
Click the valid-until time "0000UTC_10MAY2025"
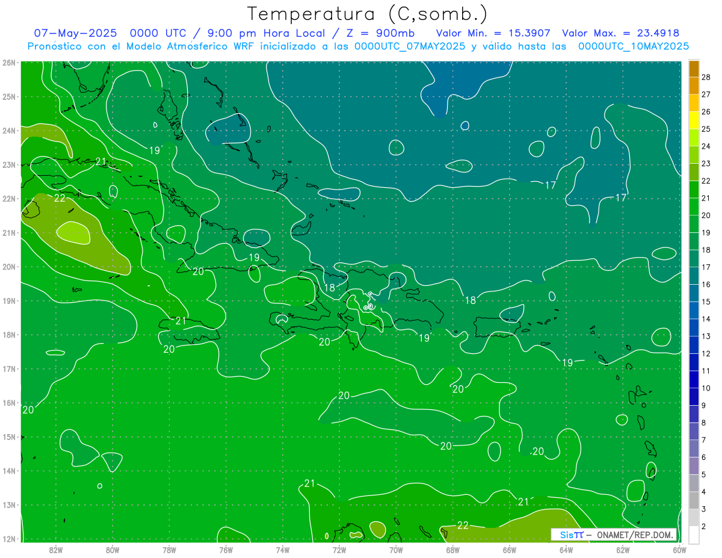pyautogui.click(x=634, y=46)
